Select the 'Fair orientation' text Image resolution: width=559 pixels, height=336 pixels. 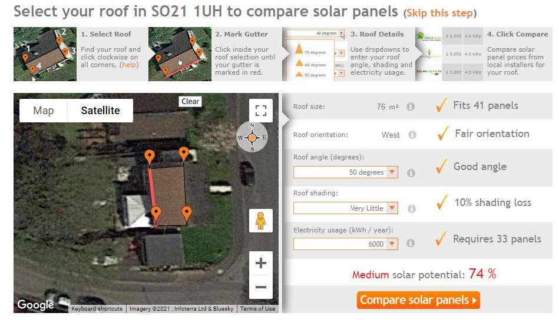click(x=492, y=134)
